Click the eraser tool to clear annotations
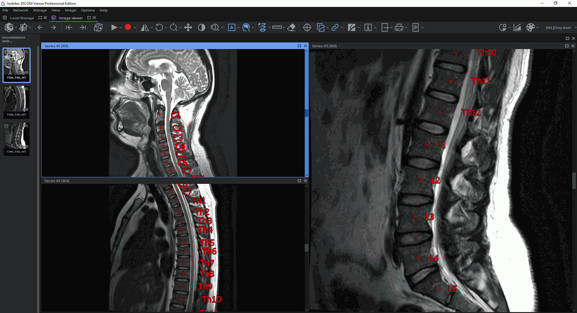The height and width of the screenshot is (313, 577). tap(292, 28)
